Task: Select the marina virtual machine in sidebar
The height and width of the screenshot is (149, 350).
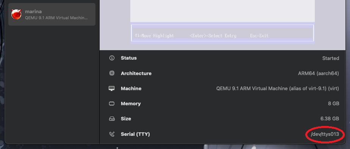Action: (52, 14)
